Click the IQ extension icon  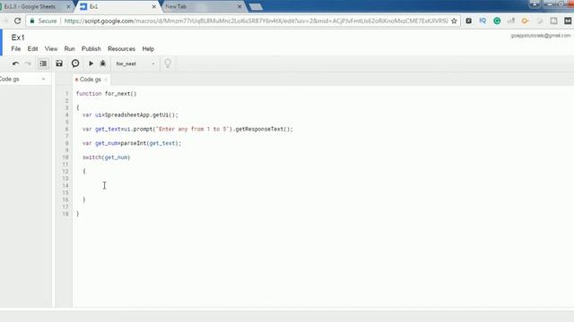pyautogui.click(x=483, y=21)
